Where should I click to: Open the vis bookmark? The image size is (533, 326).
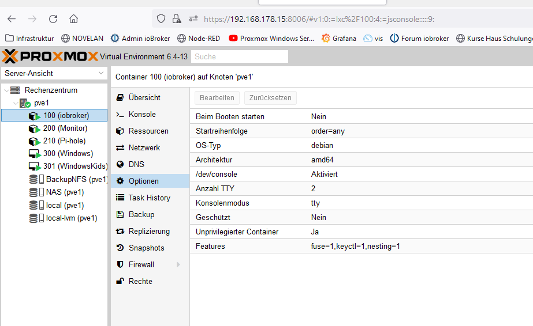[x=373, y=38]
